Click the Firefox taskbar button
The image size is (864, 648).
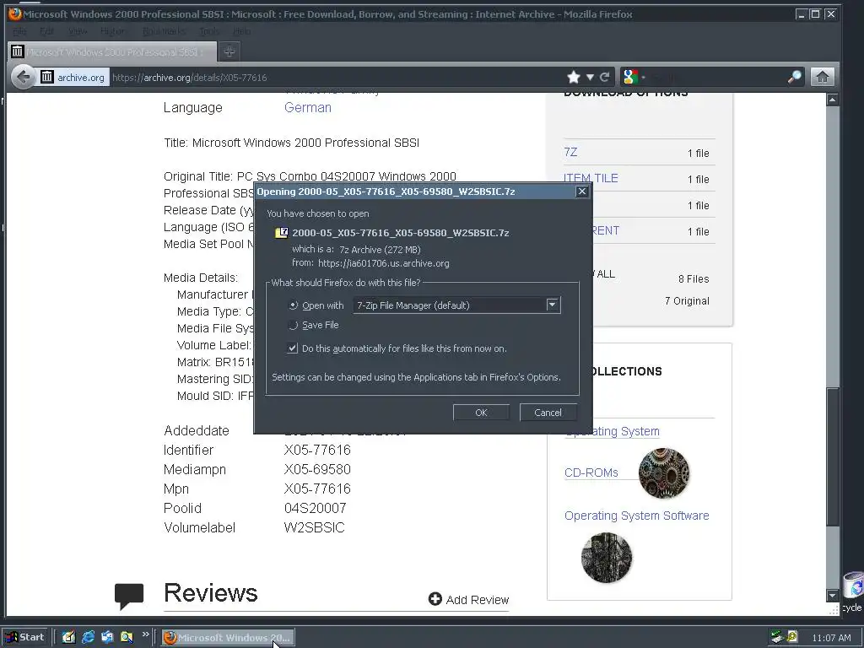(x=228, y=638)
